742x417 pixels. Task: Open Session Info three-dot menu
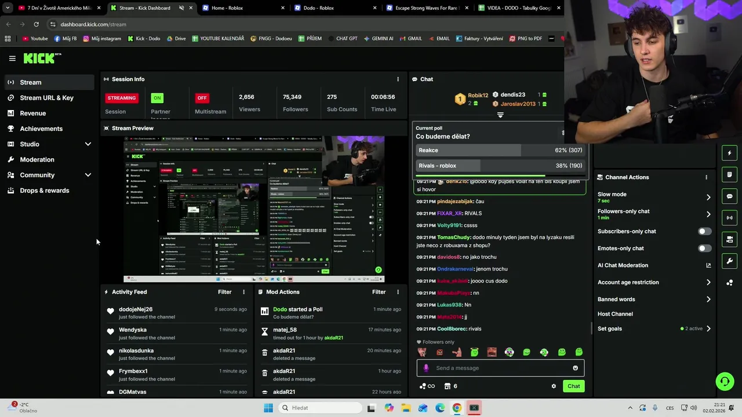pyautogui.click(x=398, y=79)
